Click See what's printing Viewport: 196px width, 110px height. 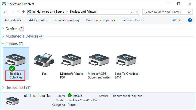pyautogui.click(x=66, y=20)
